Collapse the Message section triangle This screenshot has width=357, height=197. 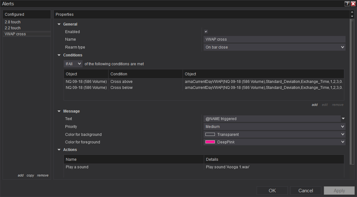(59, 111)
